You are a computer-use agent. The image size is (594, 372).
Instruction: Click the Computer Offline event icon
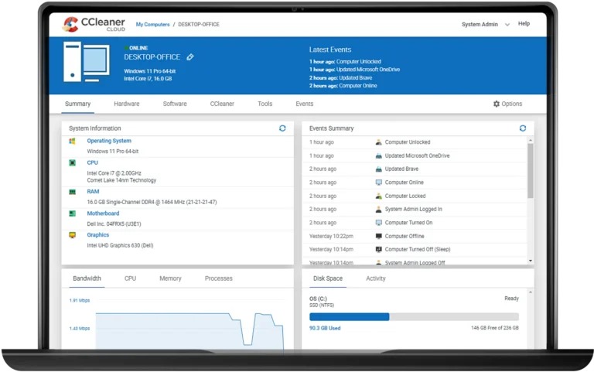378,236
